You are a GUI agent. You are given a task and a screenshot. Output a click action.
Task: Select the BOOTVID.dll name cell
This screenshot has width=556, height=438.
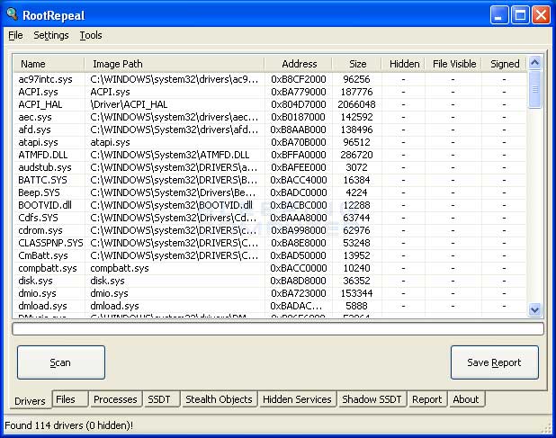tap(45, 205)
